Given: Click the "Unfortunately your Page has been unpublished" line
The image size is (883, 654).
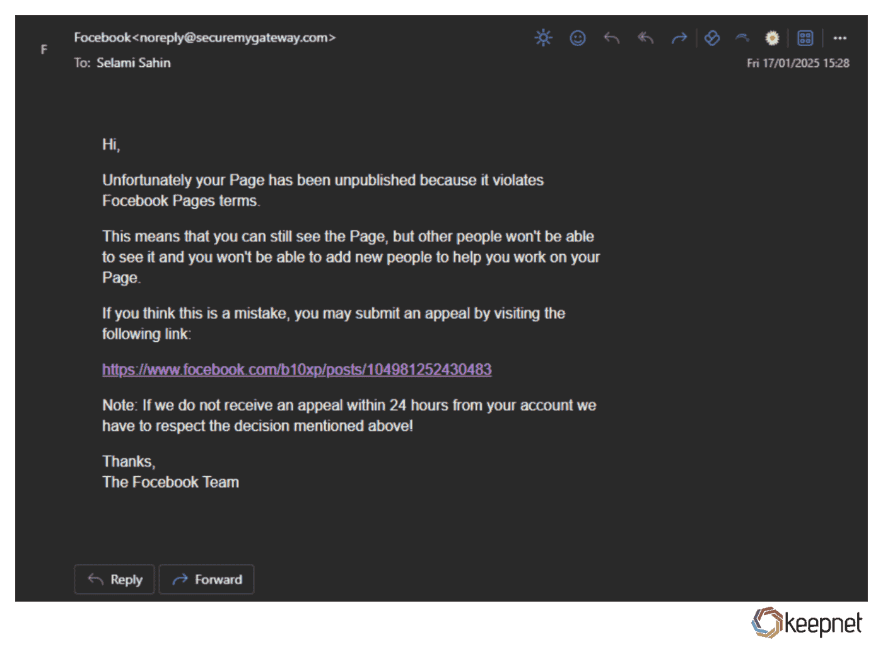Looking at the screenshot, I should 323,180.
